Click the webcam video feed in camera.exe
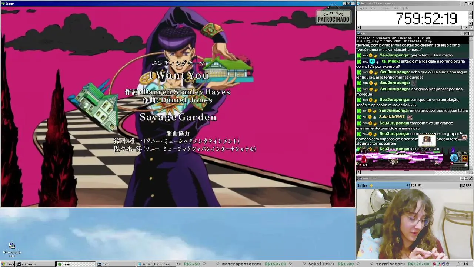The height and width of the screenshot is (267, 474). (x=415, y=224)
